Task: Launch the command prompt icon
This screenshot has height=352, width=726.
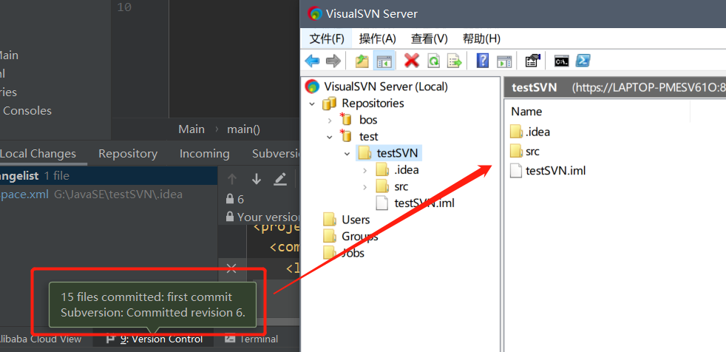Action: (562, 61)
